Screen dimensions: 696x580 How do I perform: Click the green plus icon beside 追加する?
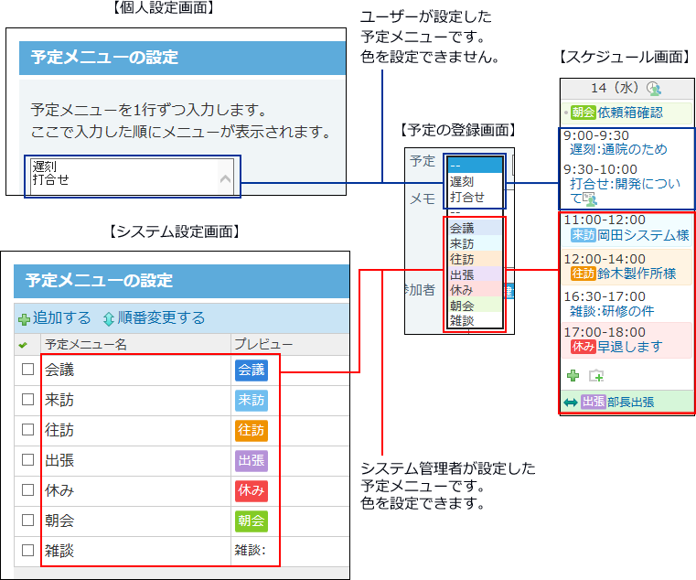coord(25,319)
